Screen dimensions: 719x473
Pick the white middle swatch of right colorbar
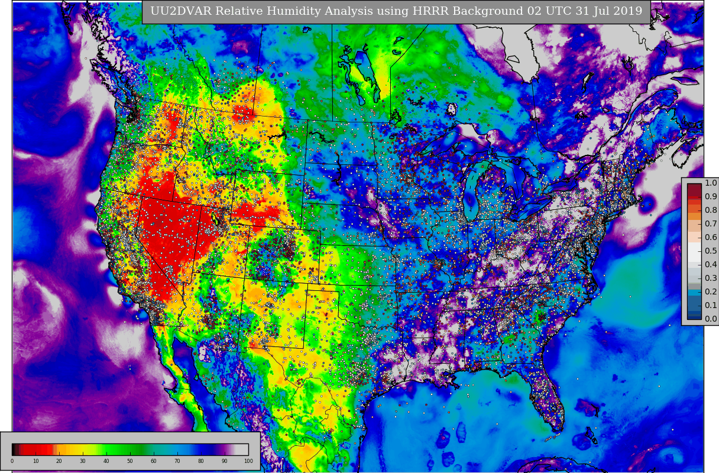pos(694,251)
